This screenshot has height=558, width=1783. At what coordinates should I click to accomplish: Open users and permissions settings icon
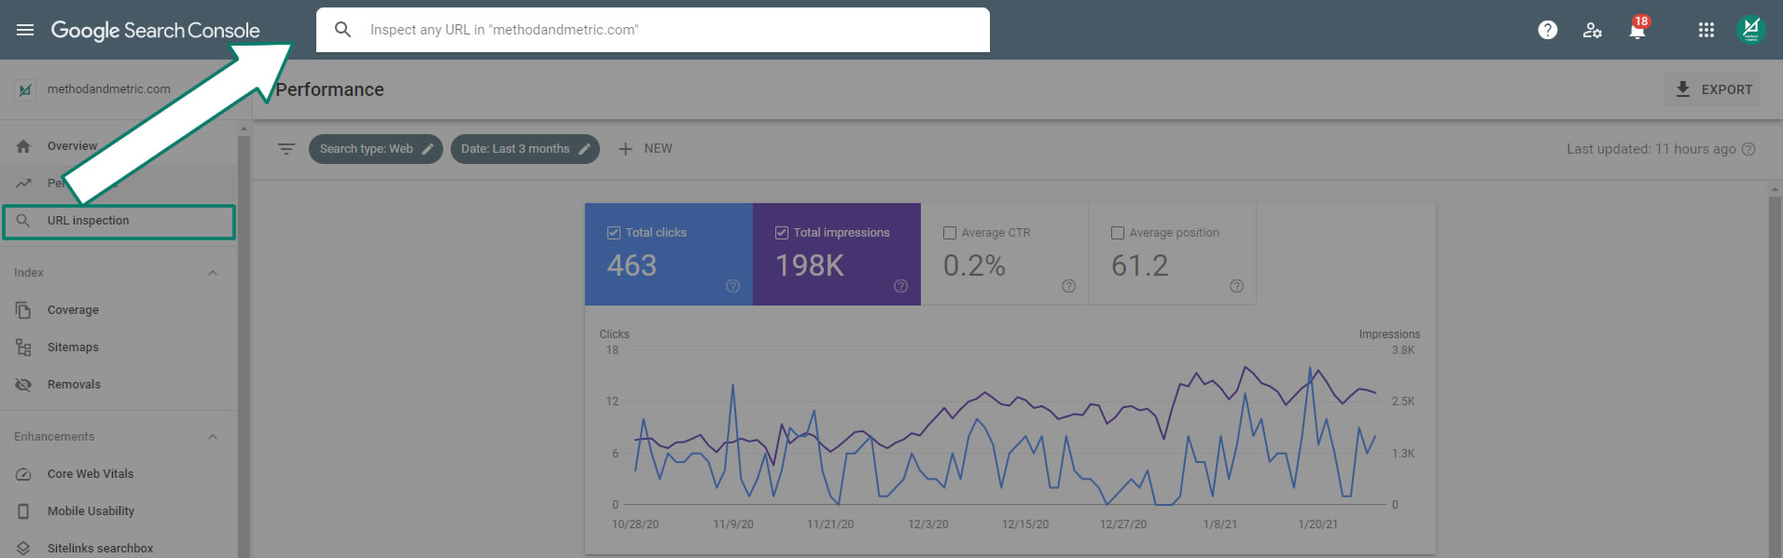1593,30
